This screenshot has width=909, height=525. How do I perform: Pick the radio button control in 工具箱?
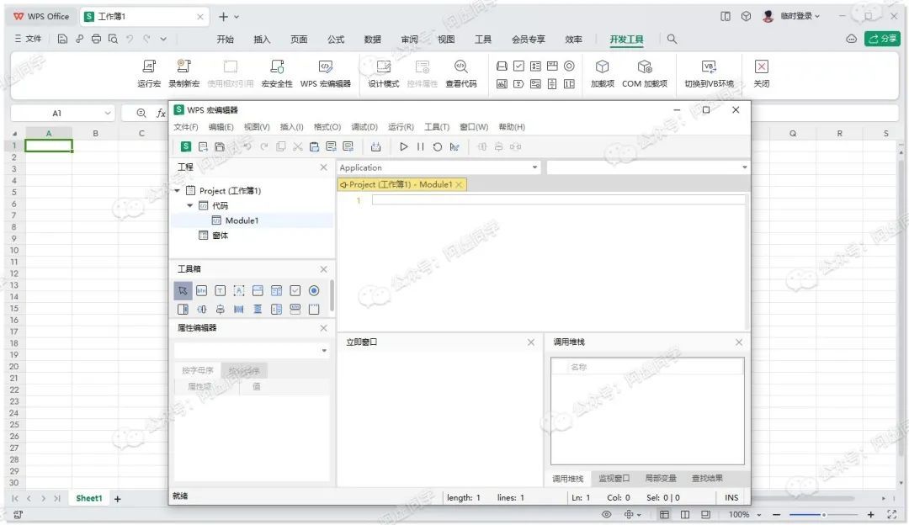(314, 290)
